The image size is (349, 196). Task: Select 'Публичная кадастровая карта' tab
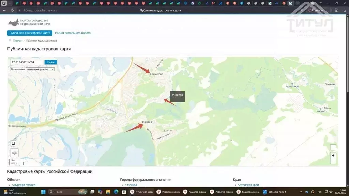30,33
